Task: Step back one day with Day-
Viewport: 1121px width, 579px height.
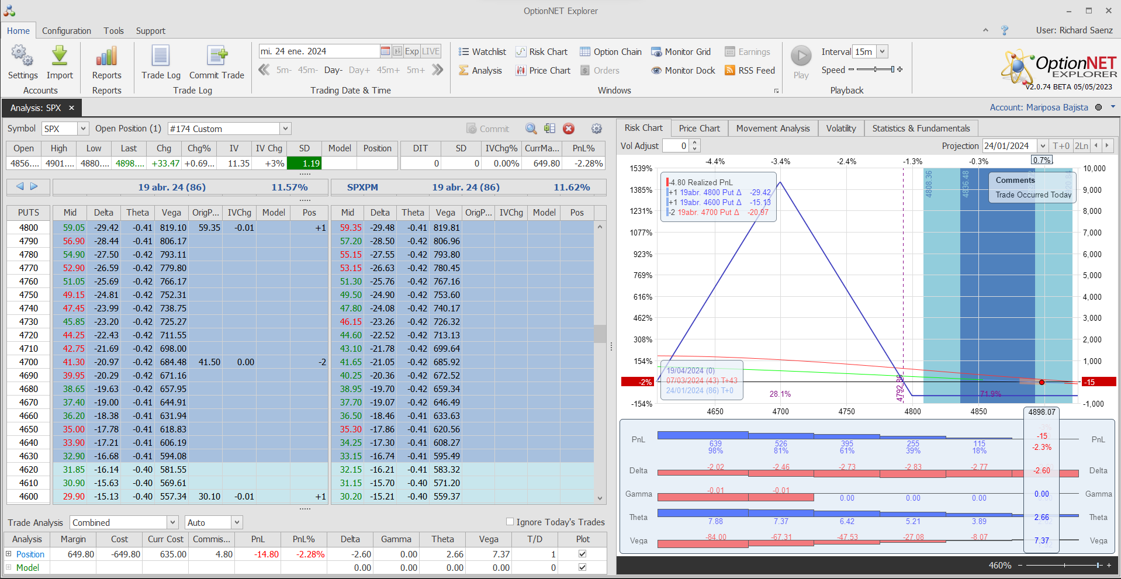Action: [333, 70]
